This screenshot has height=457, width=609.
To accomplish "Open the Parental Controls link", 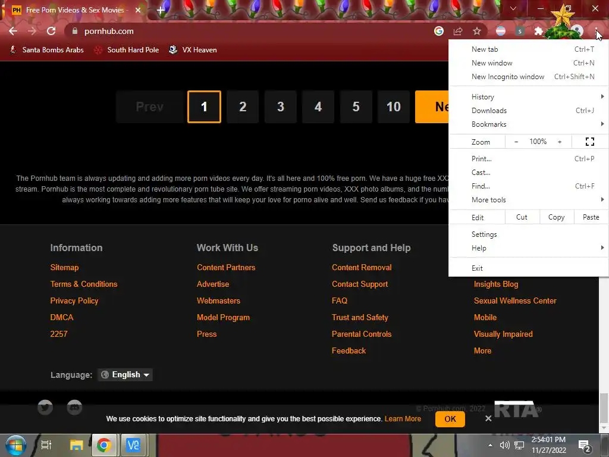I will [x=362, y=334].
